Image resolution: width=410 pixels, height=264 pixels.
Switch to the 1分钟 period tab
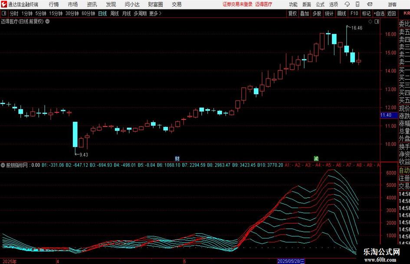point(27,13)
